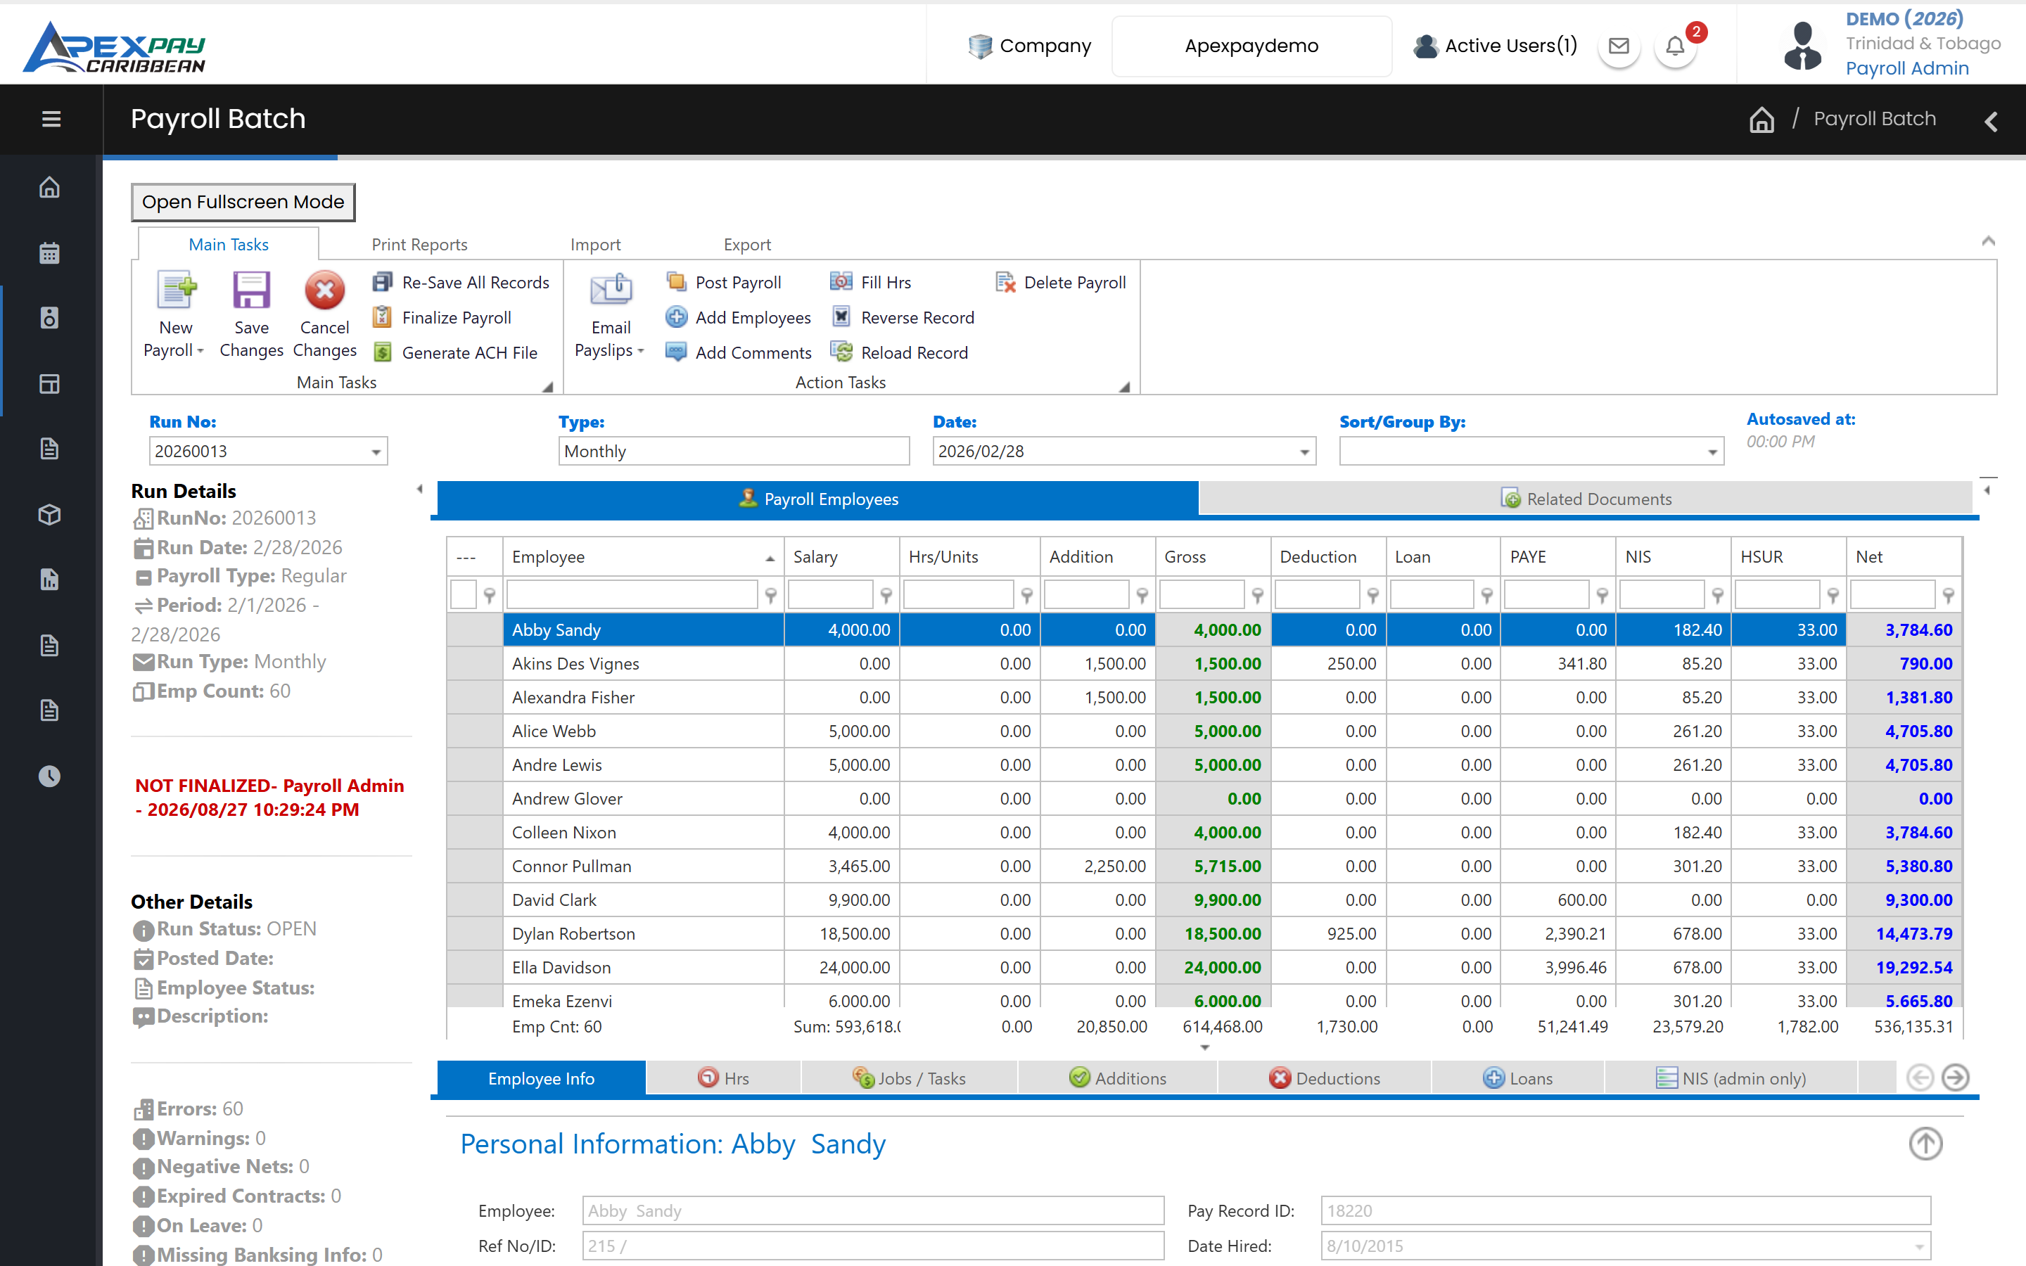The width and height of the screenshot is (2026, 1266).
Task: Click Post Payroll
Action: tap(724, 282)
